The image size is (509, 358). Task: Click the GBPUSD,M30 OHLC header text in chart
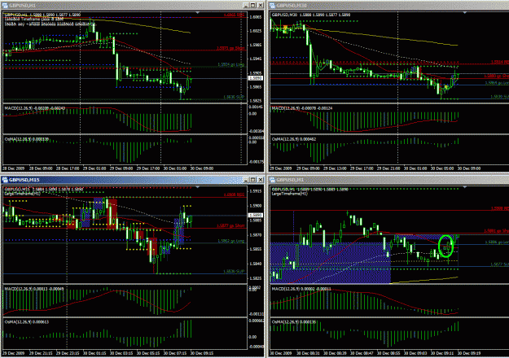[311, 15]
